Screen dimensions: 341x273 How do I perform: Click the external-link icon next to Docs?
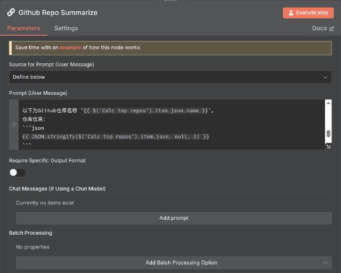[x=331, y=29]
